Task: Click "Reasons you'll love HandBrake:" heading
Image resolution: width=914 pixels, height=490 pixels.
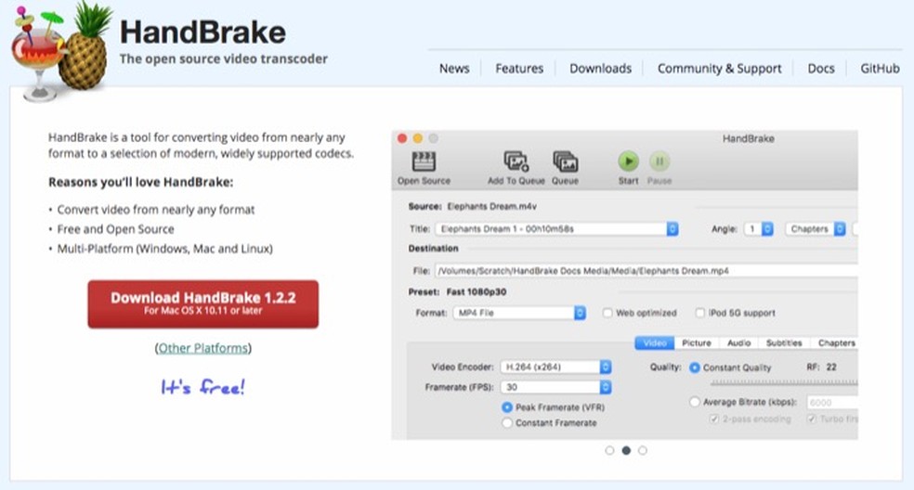Action: [x=140, y=183]
